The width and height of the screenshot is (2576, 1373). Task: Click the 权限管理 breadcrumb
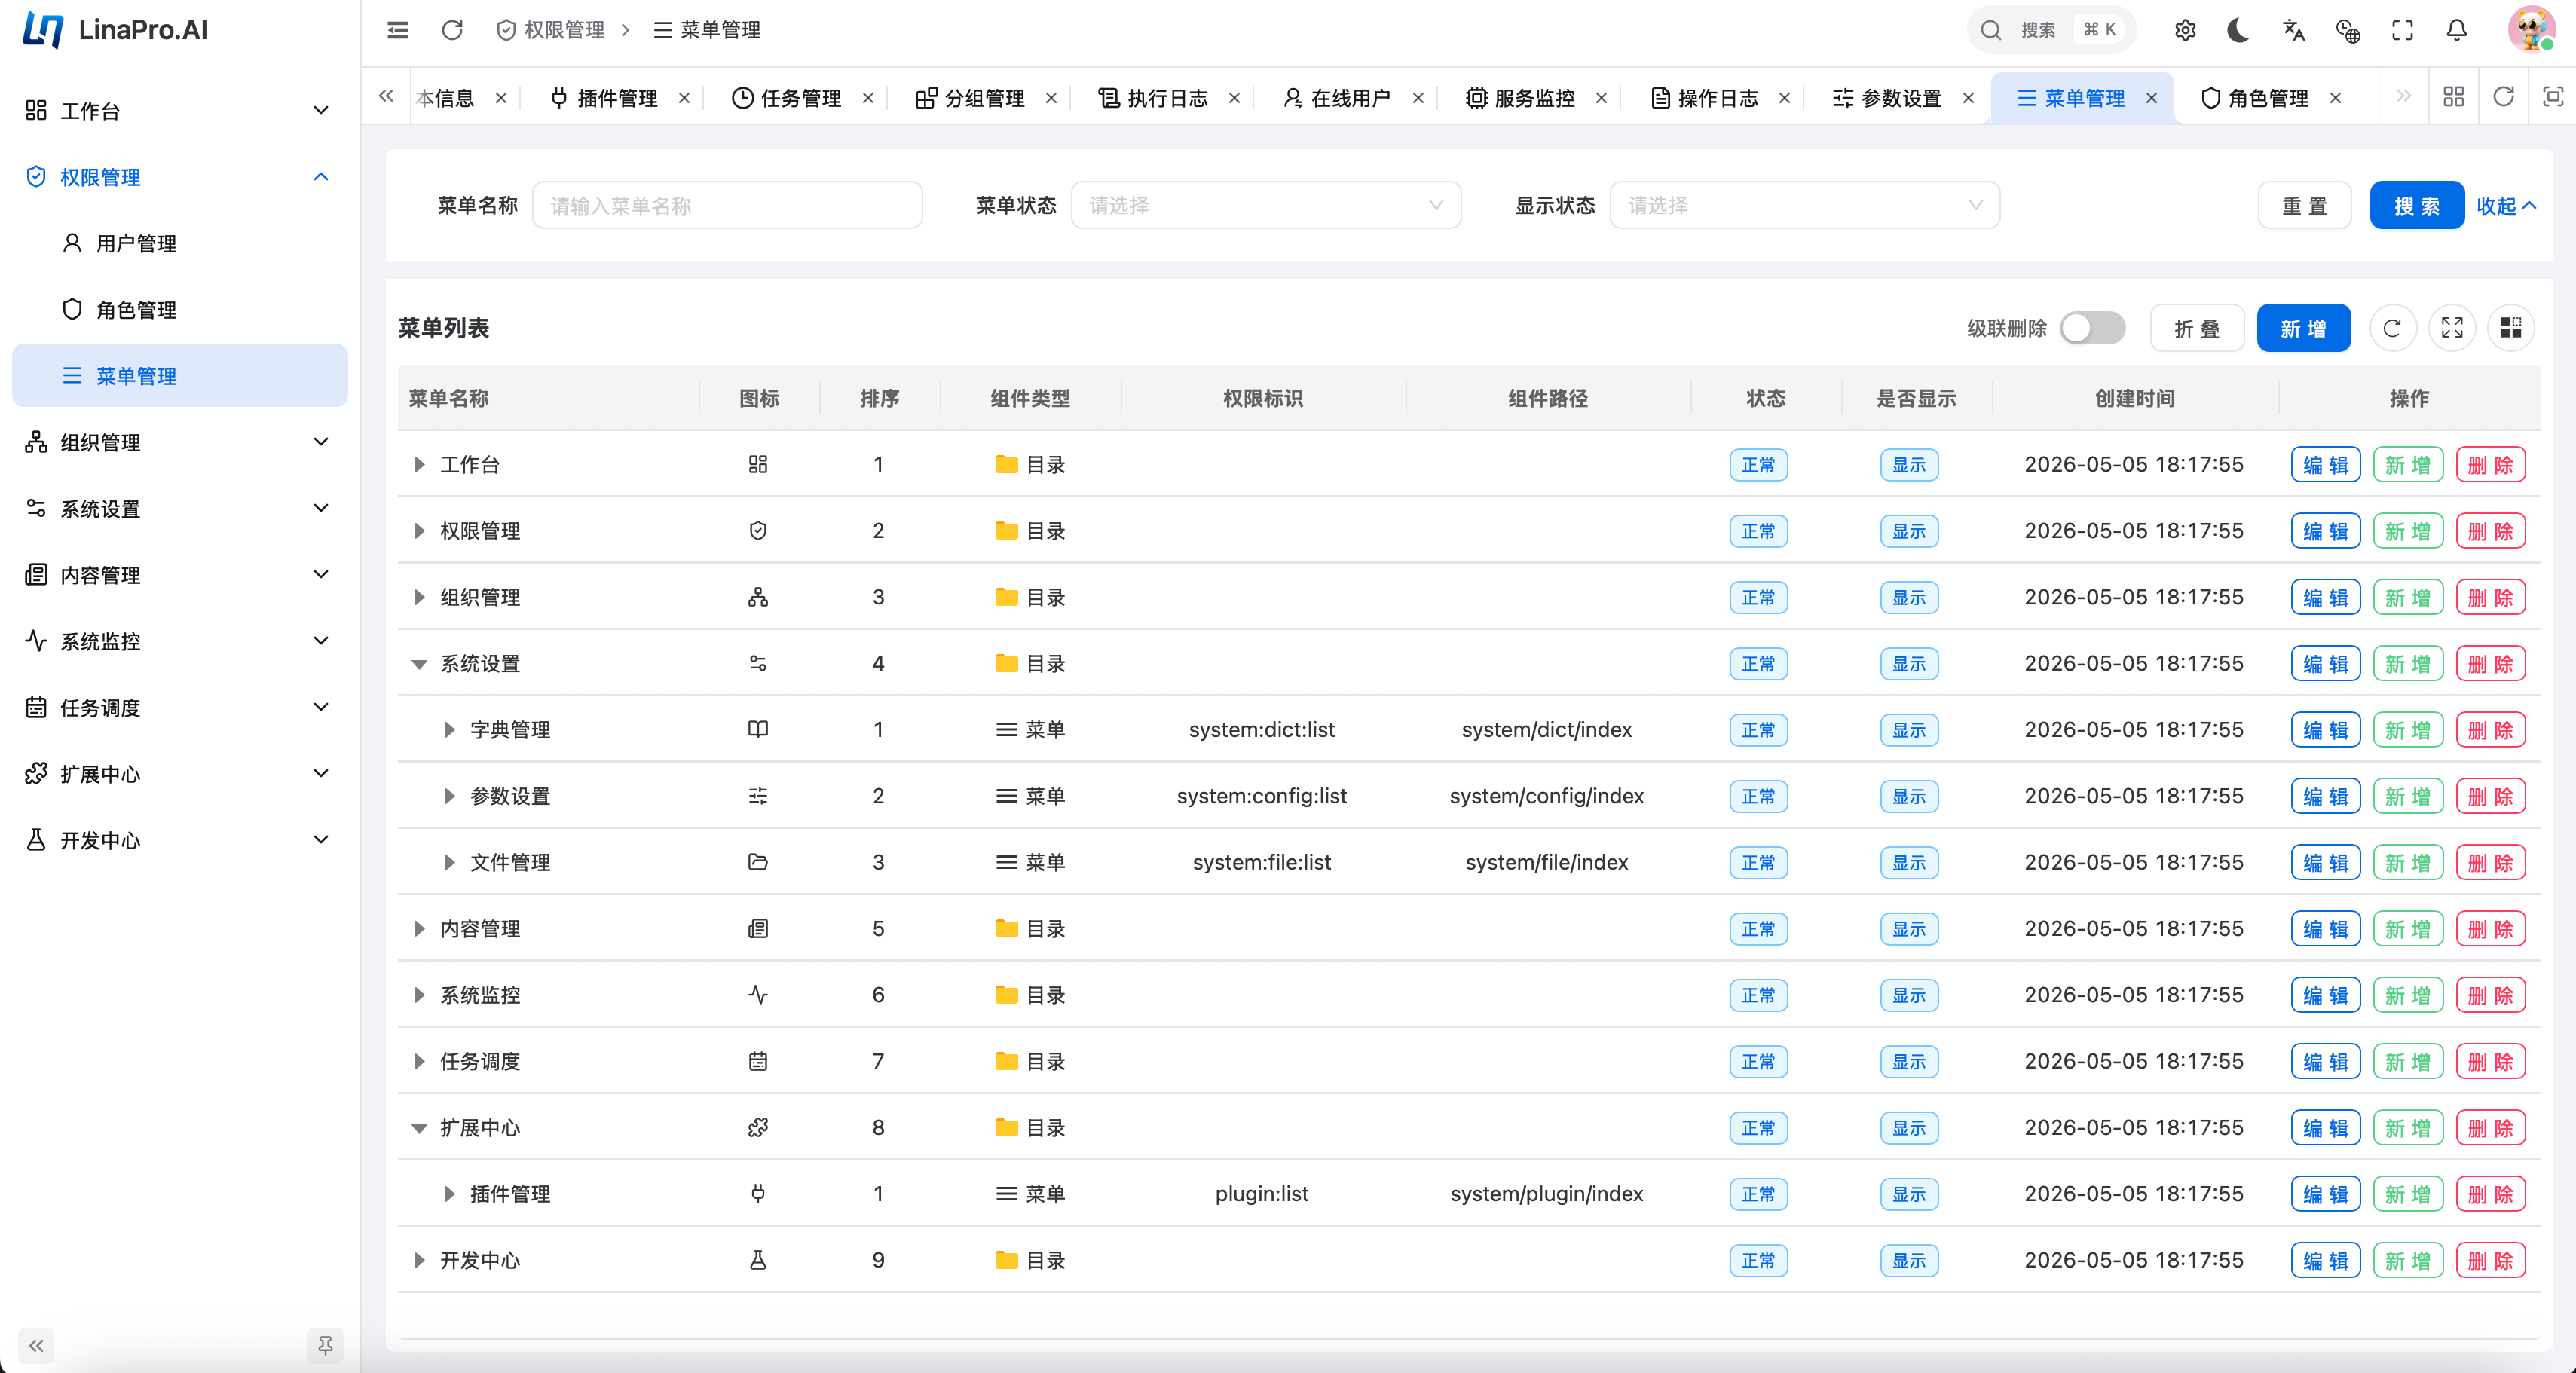(x=551, y=30)
